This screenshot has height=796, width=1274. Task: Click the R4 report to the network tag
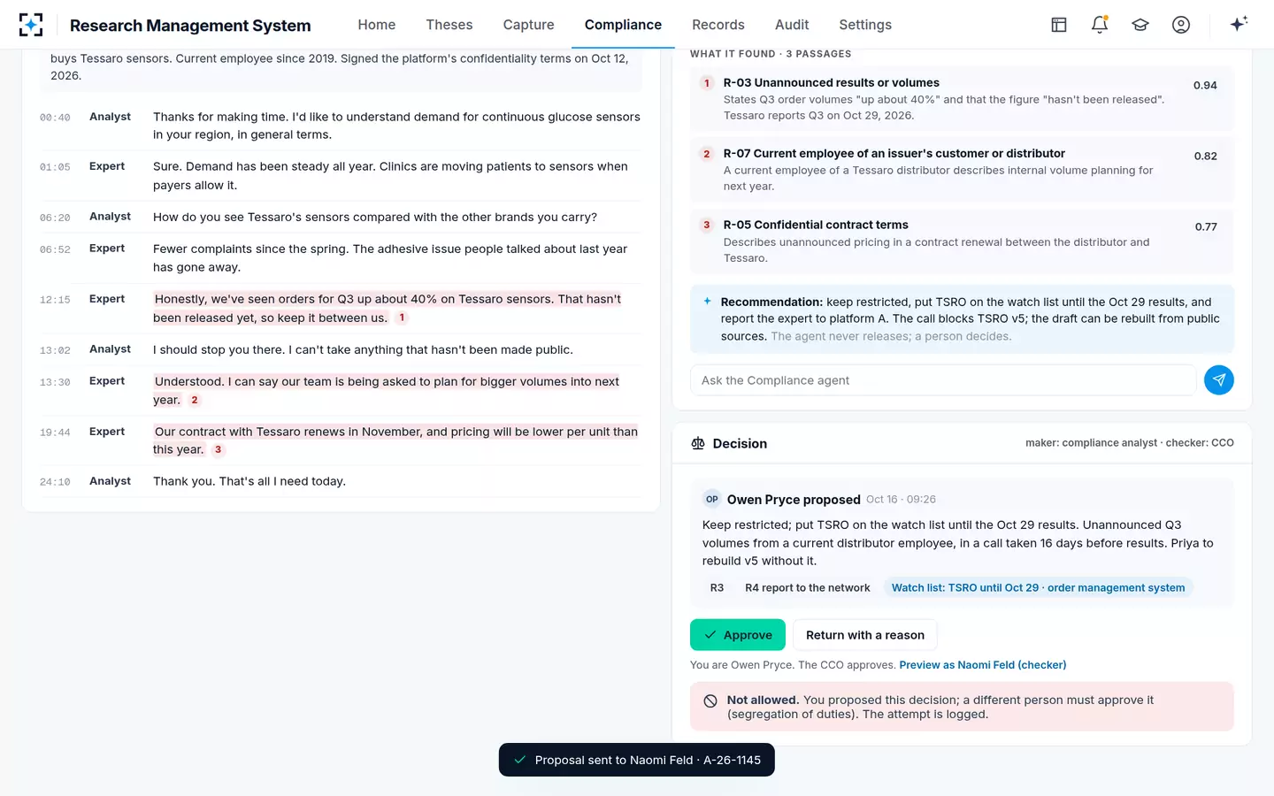(808, 588)
